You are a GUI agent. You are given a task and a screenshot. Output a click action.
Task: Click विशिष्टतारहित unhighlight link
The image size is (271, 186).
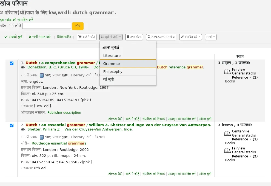coord(64,37)
